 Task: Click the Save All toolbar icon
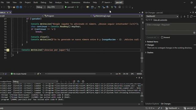click(21, 7)
